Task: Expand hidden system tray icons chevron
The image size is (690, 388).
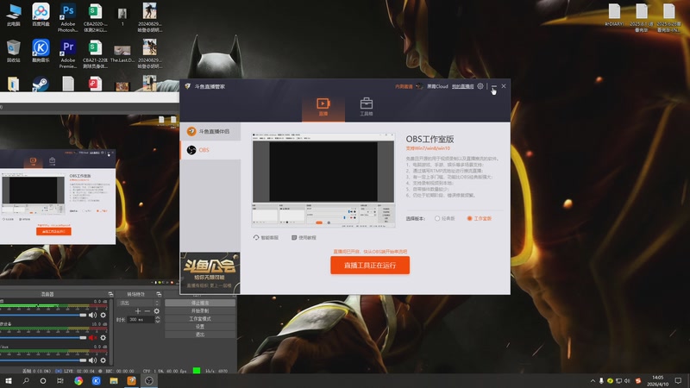Action: point(593,380)
